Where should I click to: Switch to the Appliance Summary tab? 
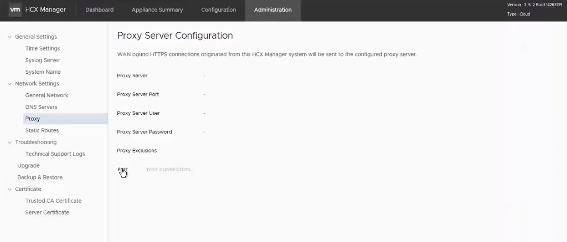tap(157, 10)
